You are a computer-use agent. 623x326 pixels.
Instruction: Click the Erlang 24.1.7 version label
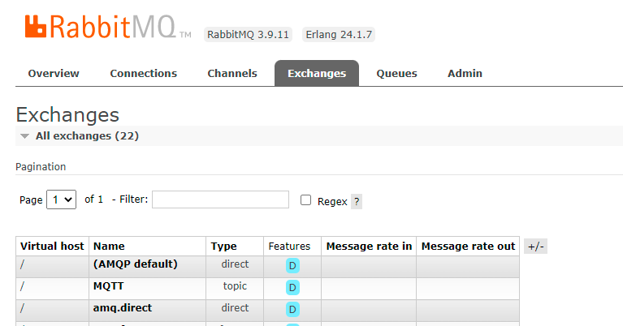point(339,35)
